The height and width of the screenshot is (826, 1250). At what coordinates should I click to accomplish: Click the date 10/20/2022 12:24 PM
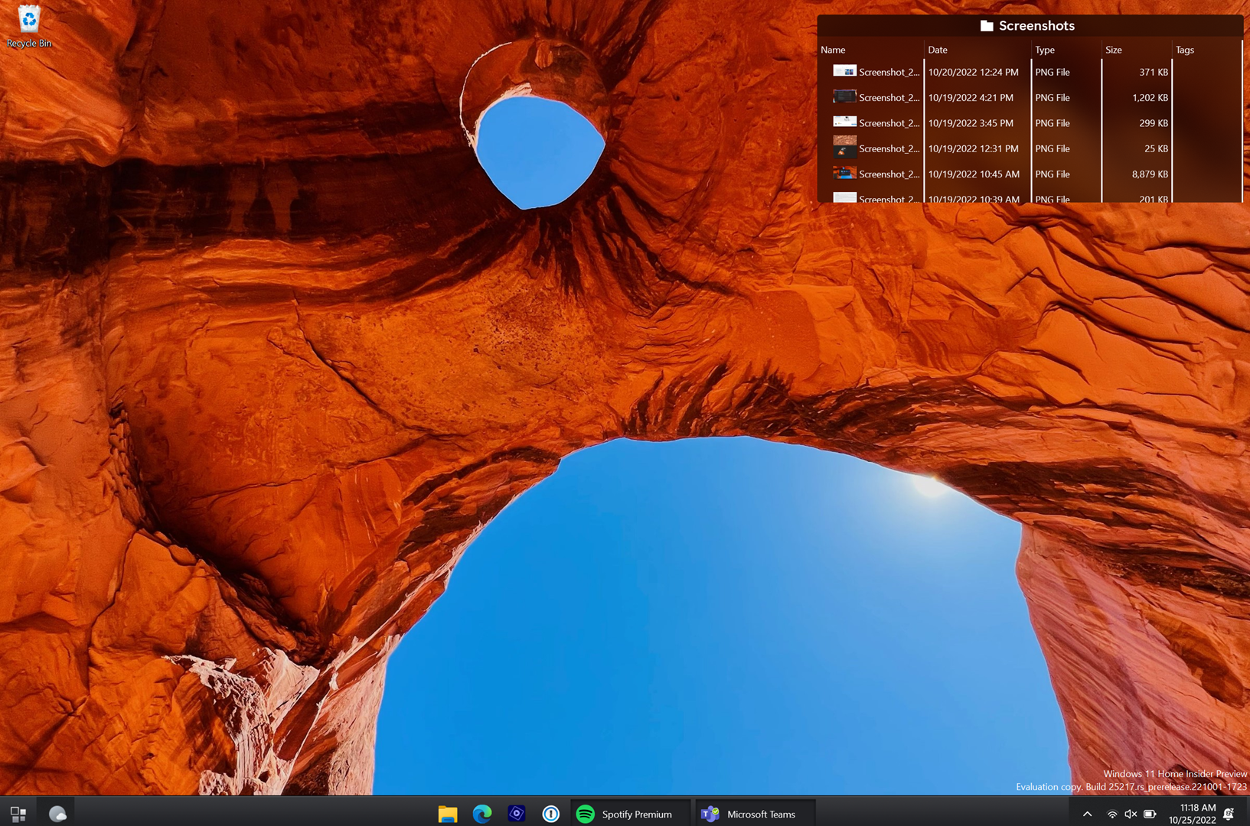tap(973, 72)
